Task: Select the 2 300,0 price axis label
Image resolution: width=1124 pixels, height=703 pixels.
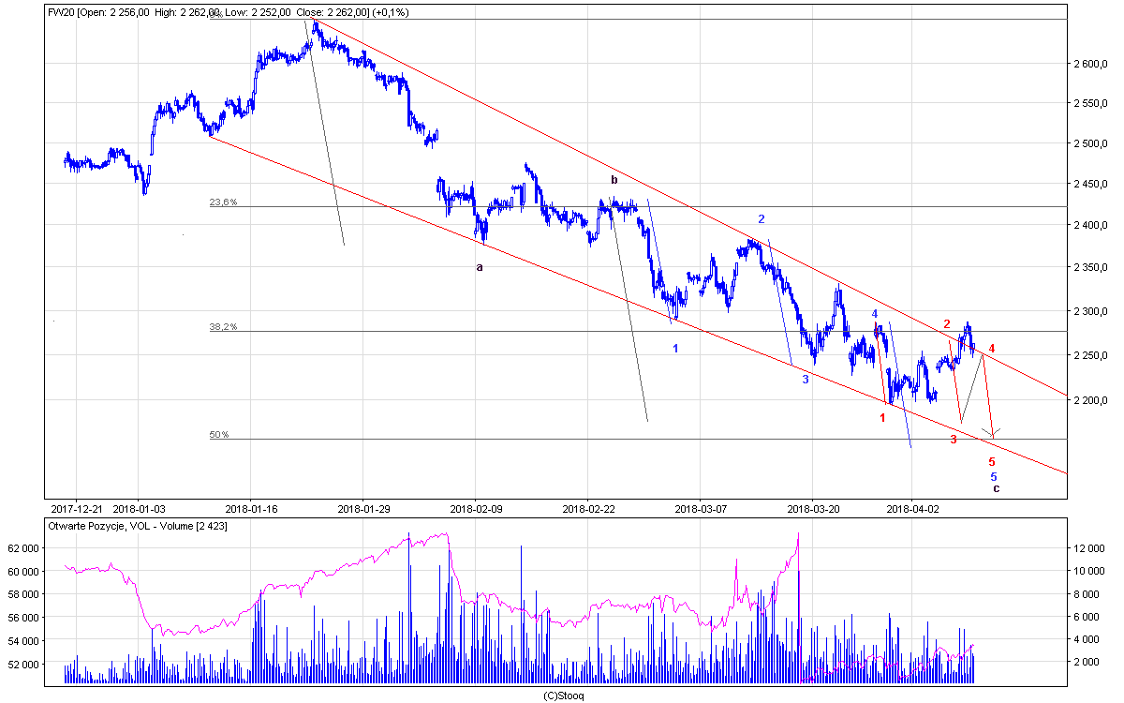Action: [x=1090, y=311]
